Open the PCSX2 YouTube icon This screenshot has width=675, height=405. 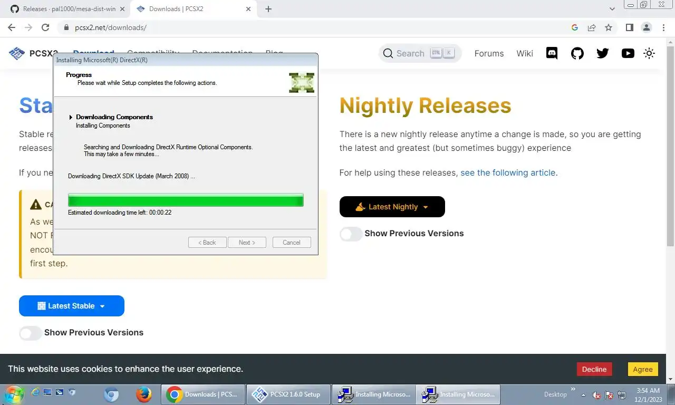coord(628,53)
